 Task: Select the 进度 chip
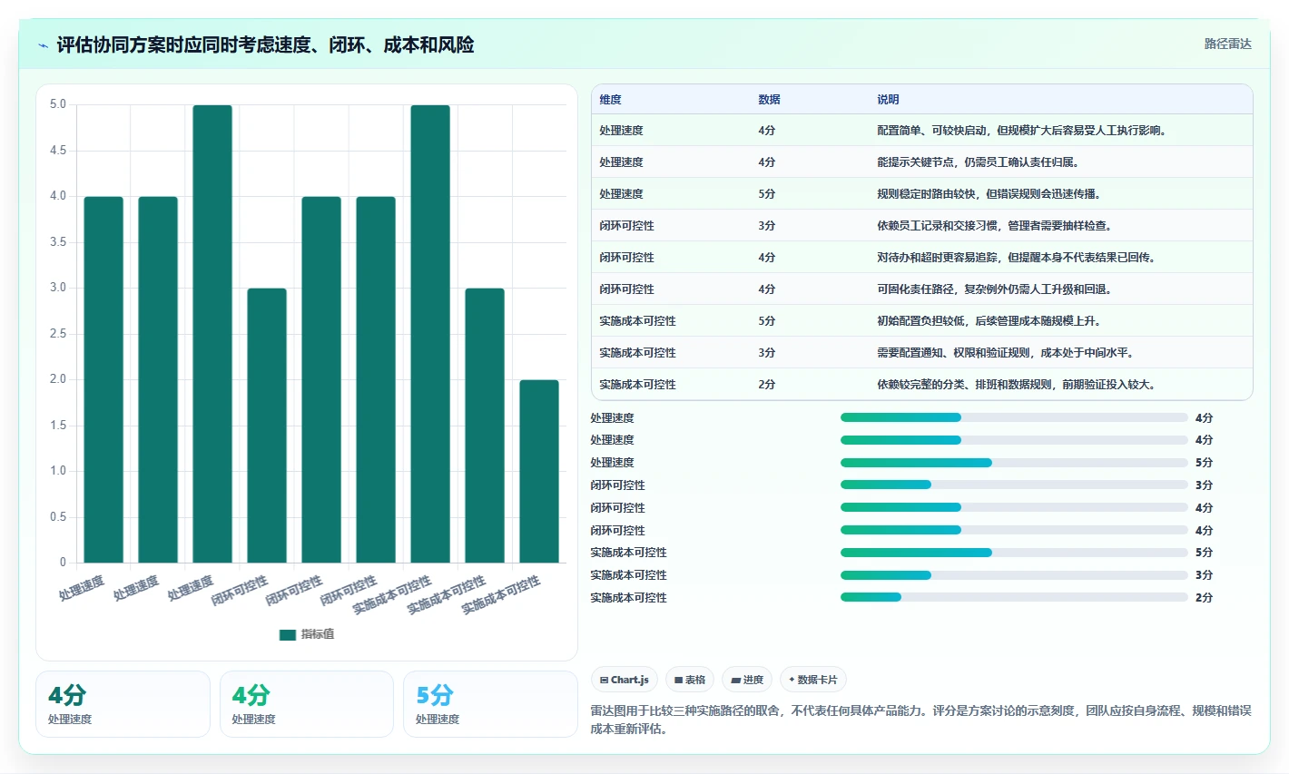(747, 680)
